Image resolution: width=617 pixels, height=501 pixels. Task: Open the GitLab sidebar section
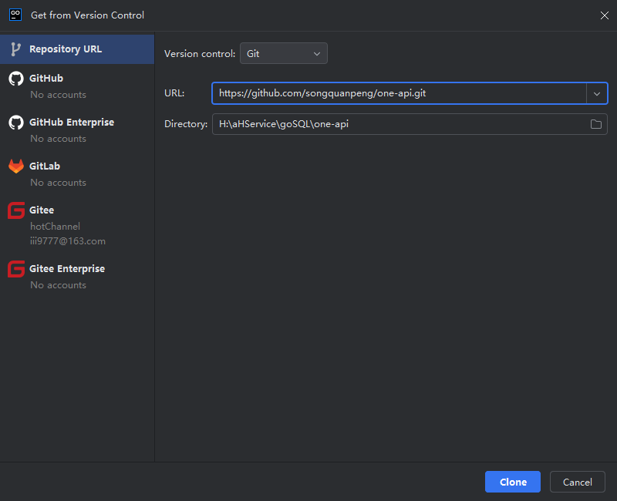[x=45, y=166]
